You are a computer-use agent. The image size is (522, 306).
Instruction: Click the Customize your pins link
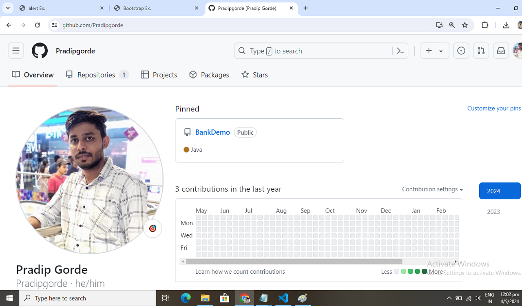[x=494, y=108]
